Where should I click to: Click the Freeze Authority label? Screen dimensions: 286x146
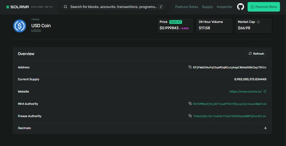pyautogui.click(x=30, y=116)
